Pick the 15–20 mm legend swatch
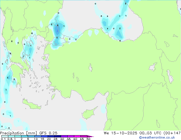 point(45,136)
